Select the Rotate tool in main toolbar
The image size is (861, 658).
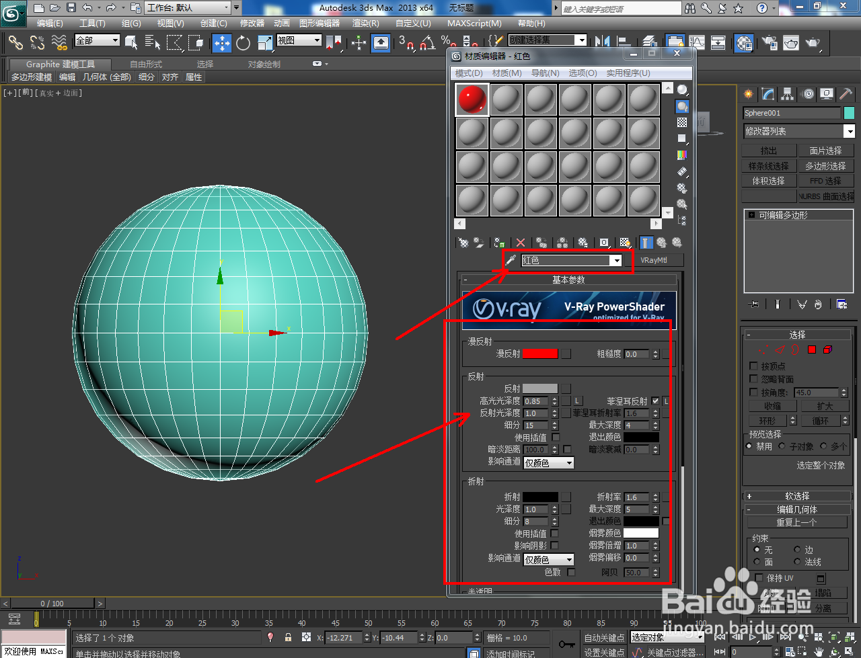(244, 43)
